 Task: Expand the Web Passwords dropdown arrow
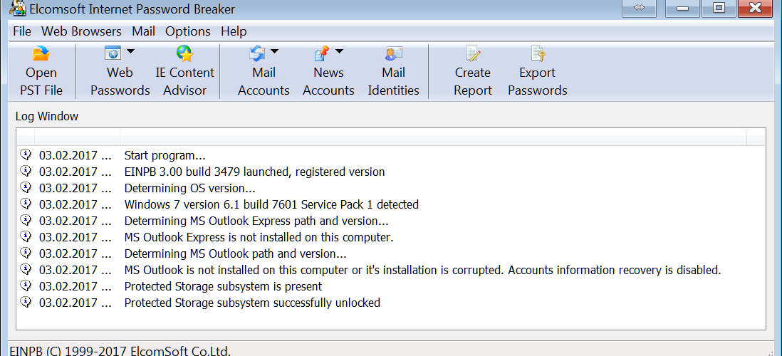[130, 51]
